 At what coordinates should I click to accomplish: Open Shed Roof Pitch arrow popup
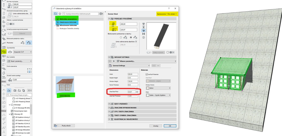point(137,92)
